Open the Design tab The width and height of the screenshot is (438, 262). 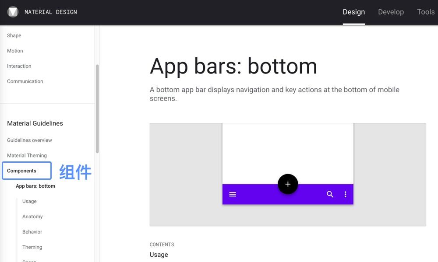pos(353,12)
